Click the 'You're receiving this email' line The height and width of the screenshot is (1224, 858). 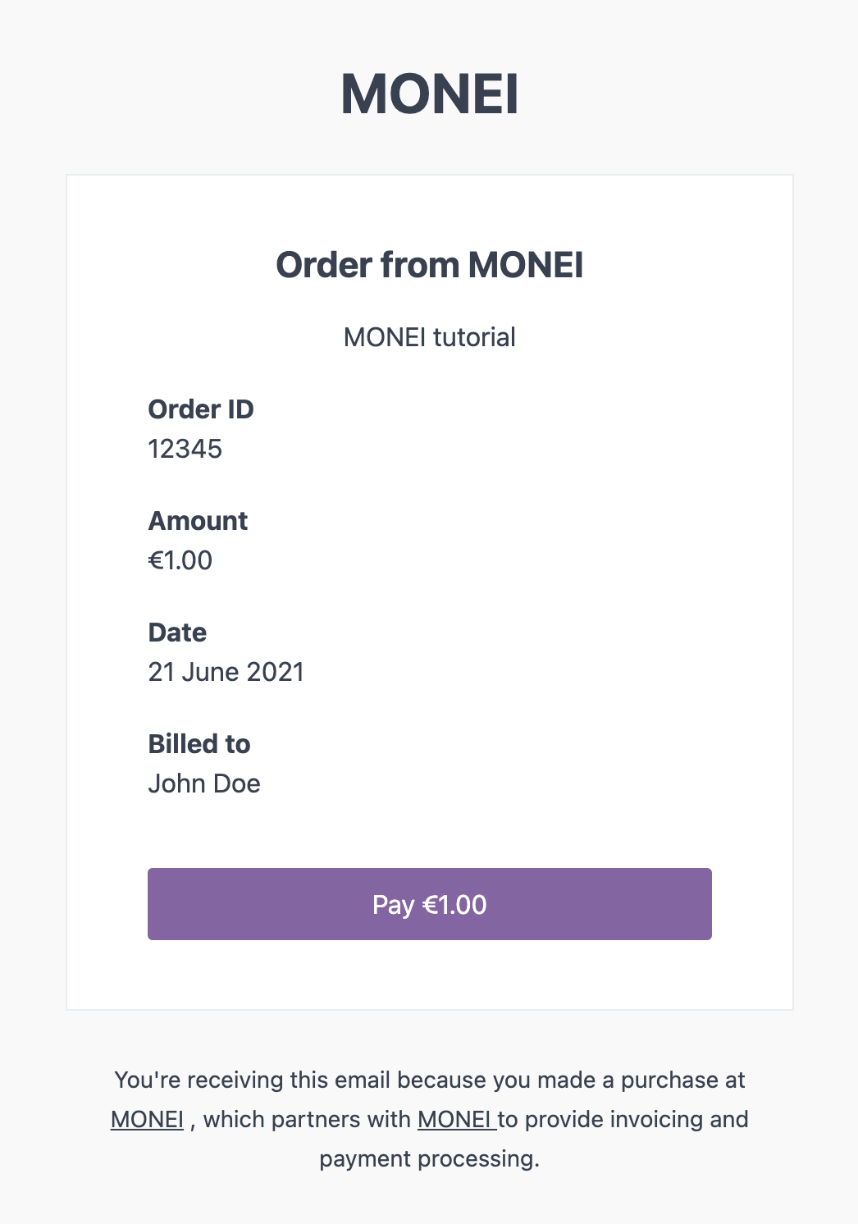pos(429,1080)
